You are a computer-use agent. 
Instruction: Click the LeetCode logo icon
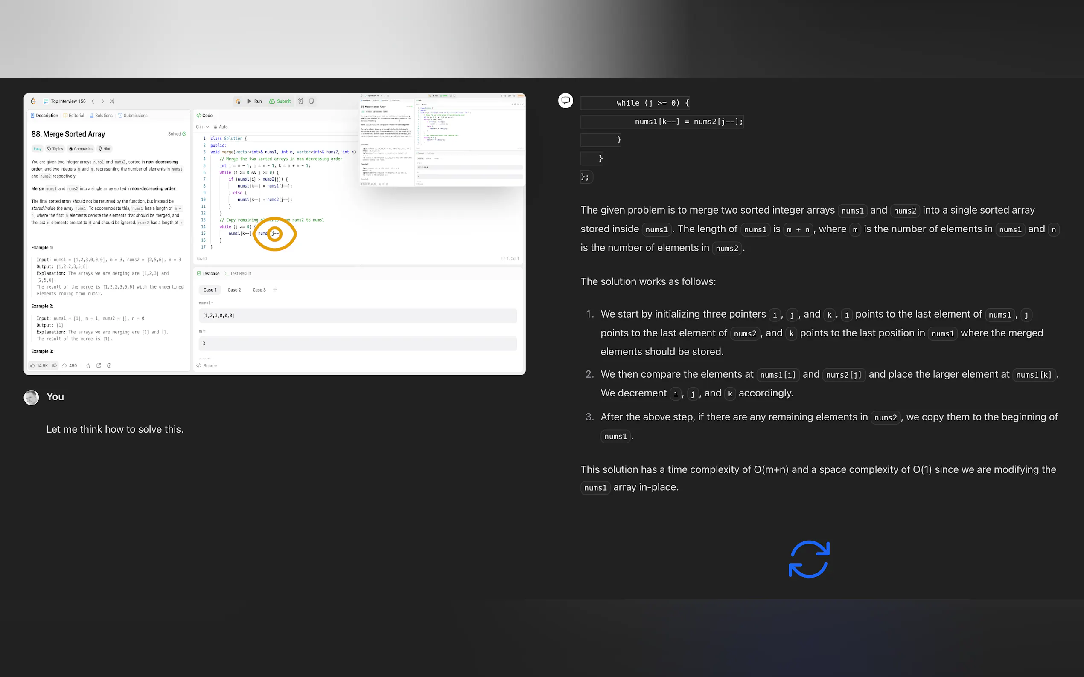tap(33, 101)
